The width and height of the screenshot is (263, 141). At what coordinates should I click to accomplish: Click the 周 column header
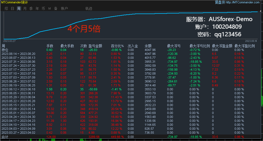[3, 46]
